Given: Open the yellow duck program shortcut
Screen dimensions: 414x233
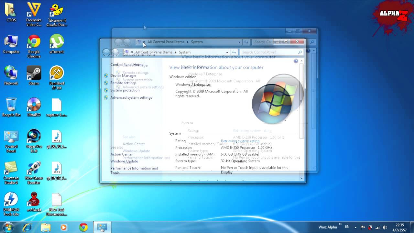Looking at the screenshot, I should [x=56, y=14].
